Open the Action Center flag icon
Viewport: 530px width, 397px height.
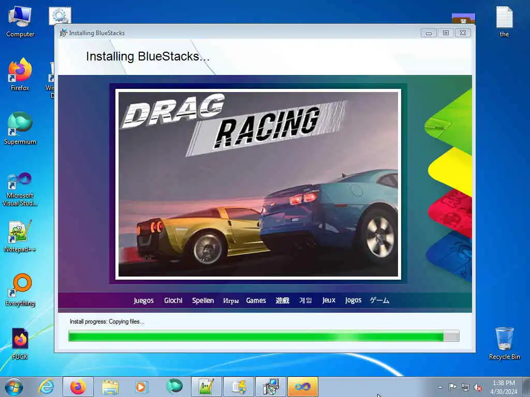[x=452, y=387]
